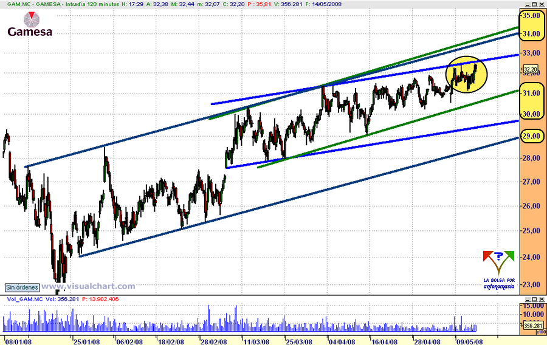Close the Vol_GAM.MC volume panel

point(542,299)
